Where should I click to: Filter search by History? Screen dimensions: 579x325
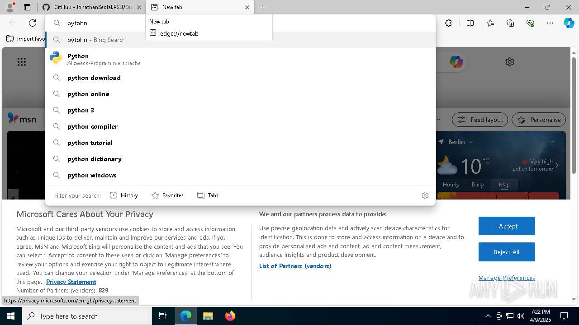pyautogui.click(x=124, y=195)
